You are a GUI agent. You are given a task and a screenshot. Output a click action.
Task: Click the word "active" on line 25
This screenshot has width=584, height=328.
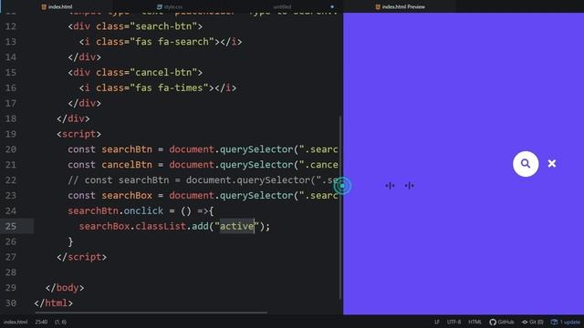(x=236, y=226)
